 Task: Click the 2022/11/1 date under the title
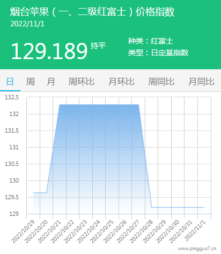27,24
